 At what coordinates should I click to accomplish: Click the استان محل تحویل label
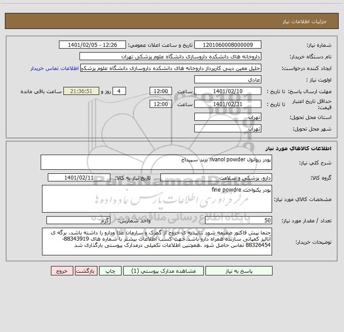click(310, 118)
